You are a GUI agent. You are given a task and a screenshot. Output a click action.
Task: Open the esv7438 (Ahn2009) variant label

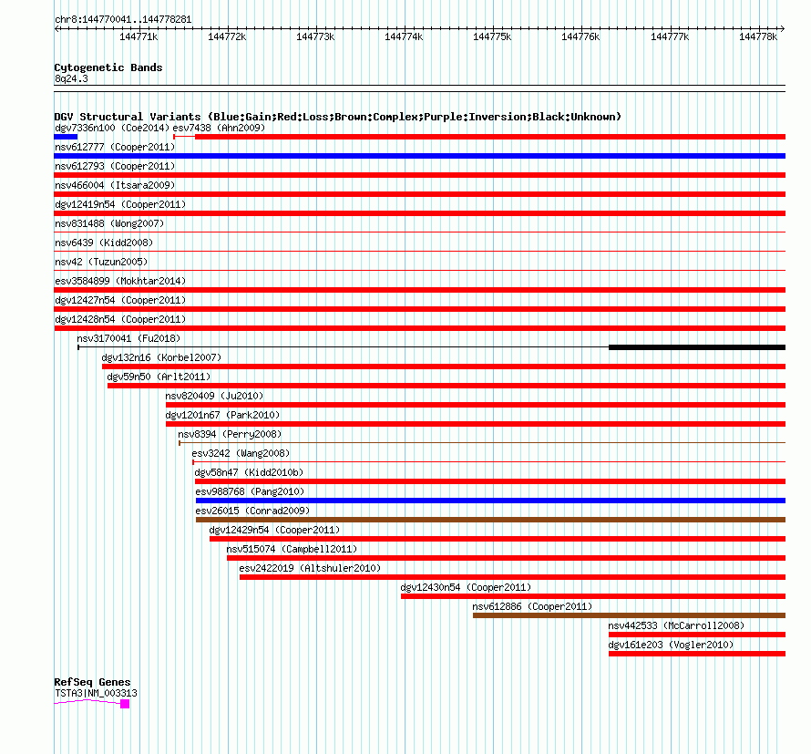click(219, 128)
